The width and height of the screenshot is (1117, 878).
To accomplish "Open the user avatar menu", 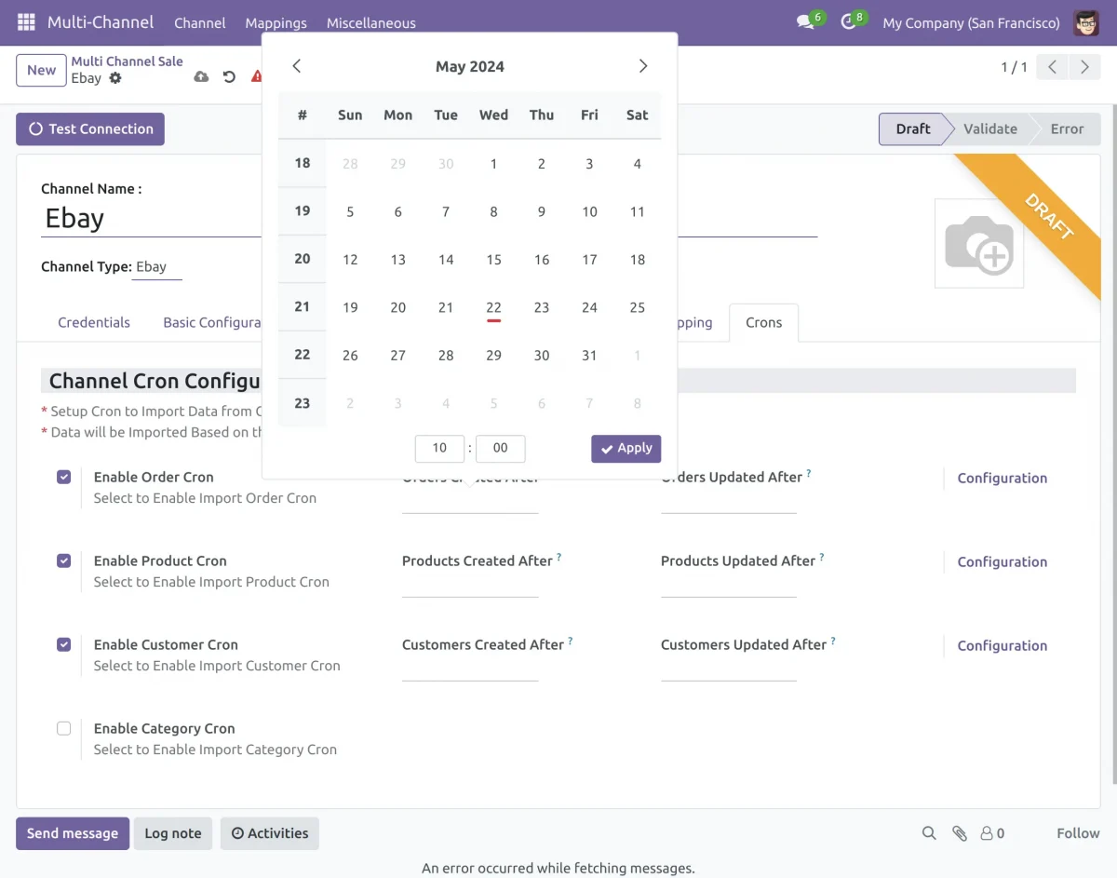I will tap(1086, 22).
